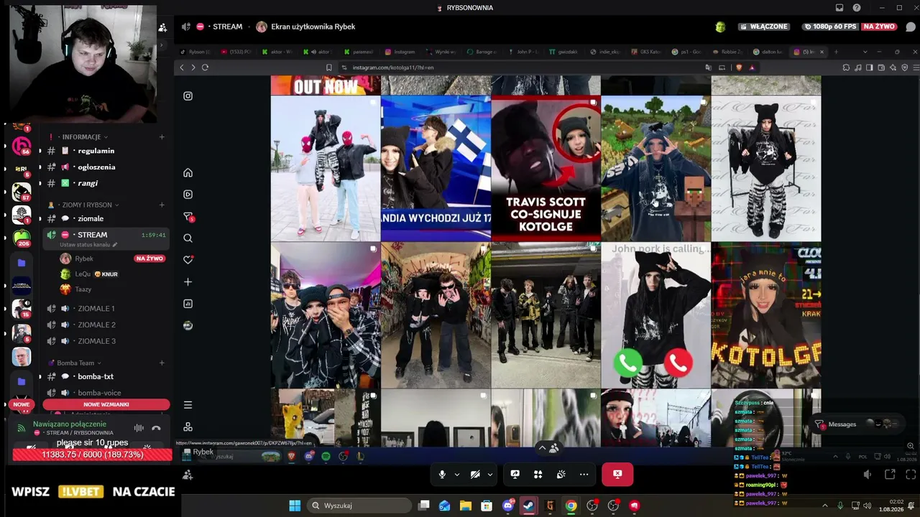Screen dimensions: 920x517
Task: Toggle screen share in call controls
Action: [515, 474]
